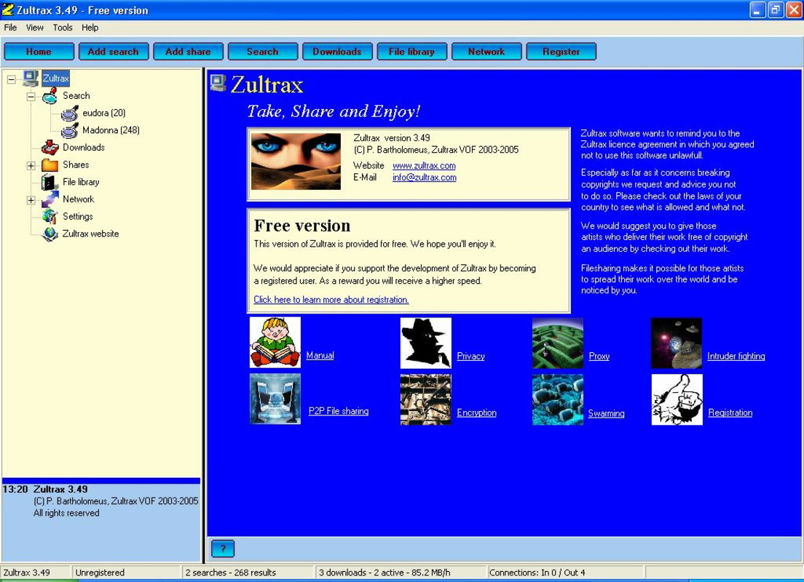
Task: Select Zultrax website in the tree
Action: pyautogui.click(x=90, y=234)
